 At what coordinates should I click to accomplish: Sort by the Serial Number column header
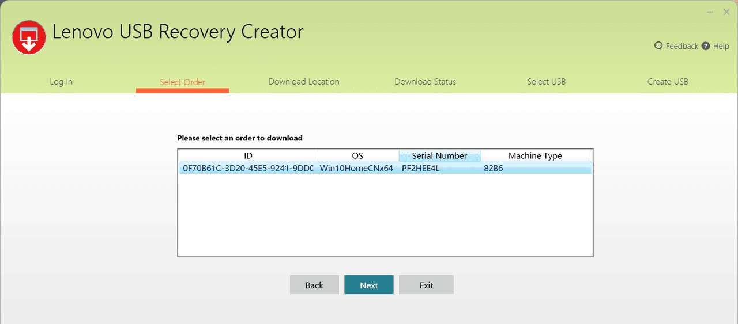coord(439,156)
